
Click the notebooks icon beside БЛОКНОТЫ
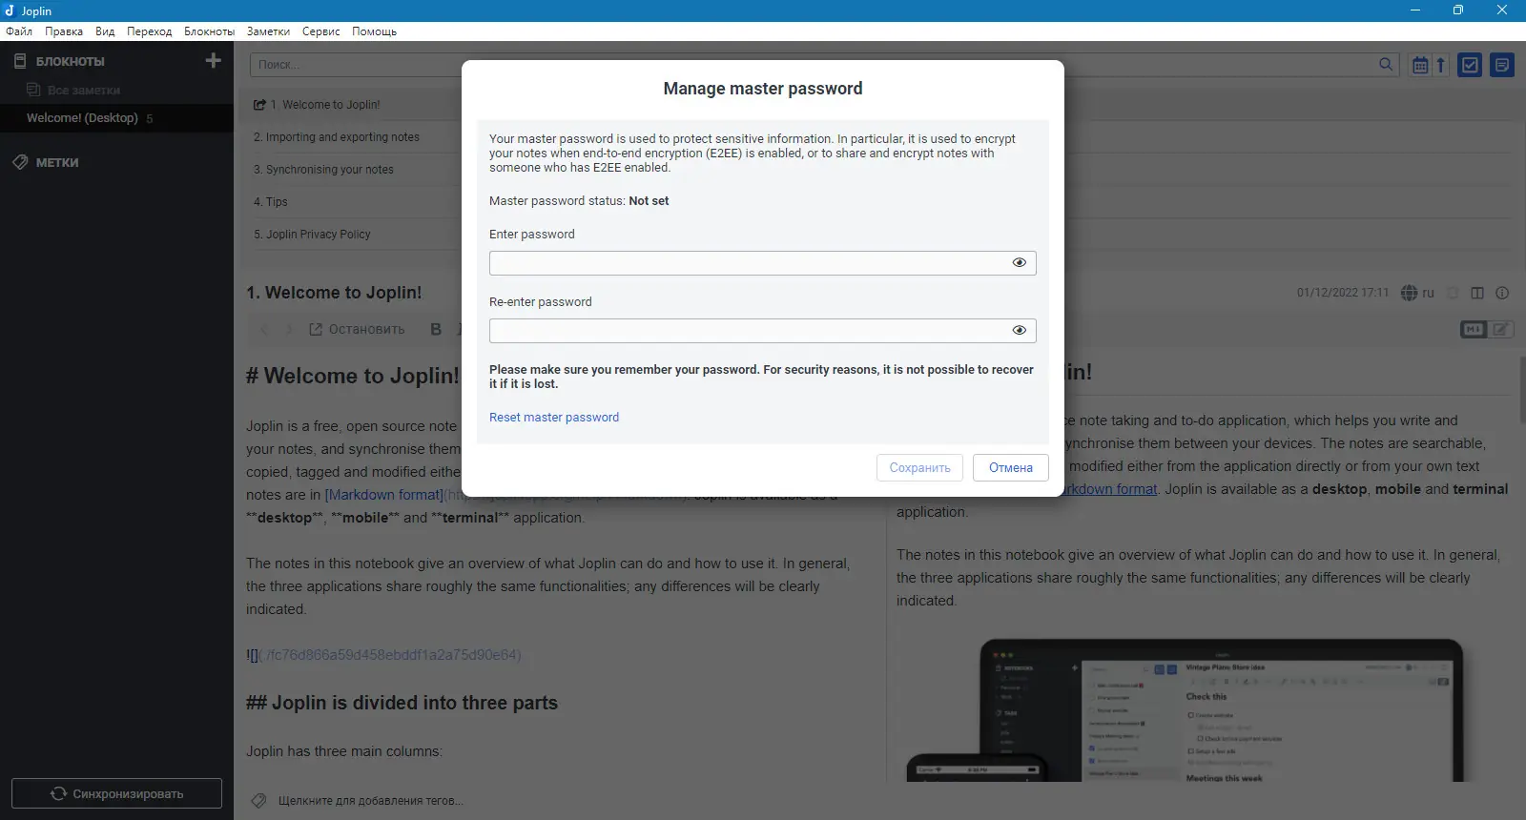pos(20,61)
